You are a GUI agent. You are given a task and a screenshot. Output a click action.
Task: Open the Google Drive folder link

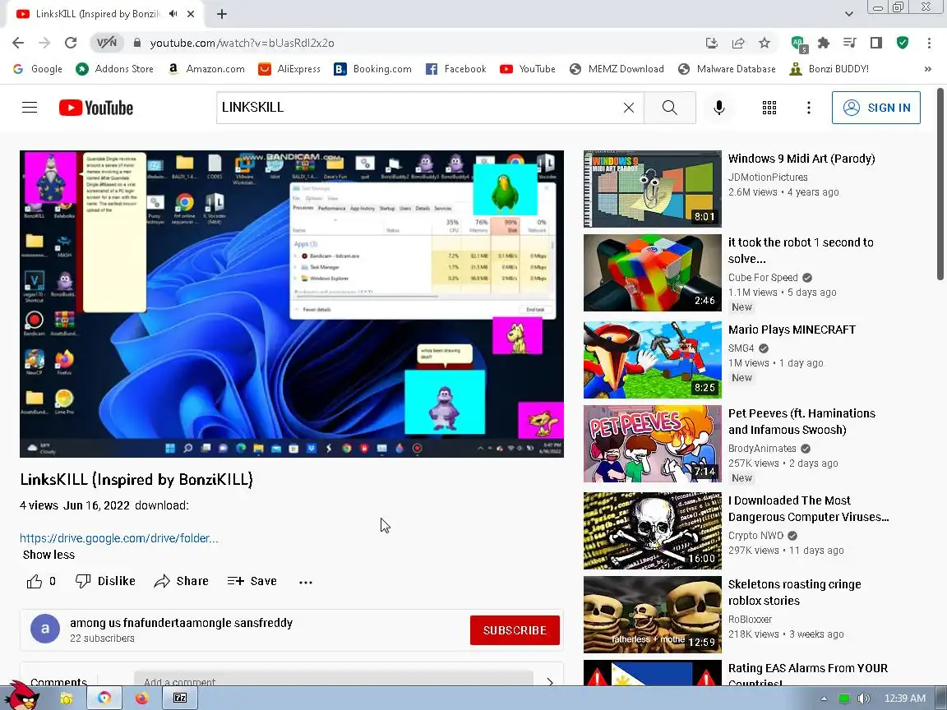(x=119, y=538)
